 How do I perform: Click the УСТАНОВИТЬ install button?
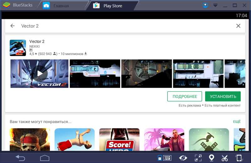click(x=223, y=96)
